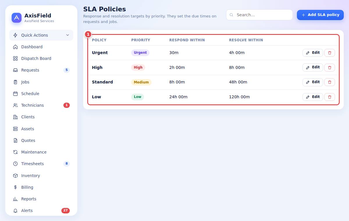This screenshot has height=221, width=349.
Task: Click the search magnifier icon
Action: pos(232,15)
